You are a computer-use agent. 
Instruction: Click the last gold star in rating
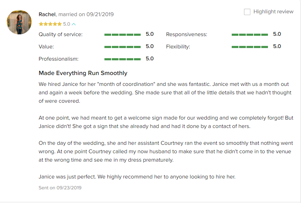(59, 24)
